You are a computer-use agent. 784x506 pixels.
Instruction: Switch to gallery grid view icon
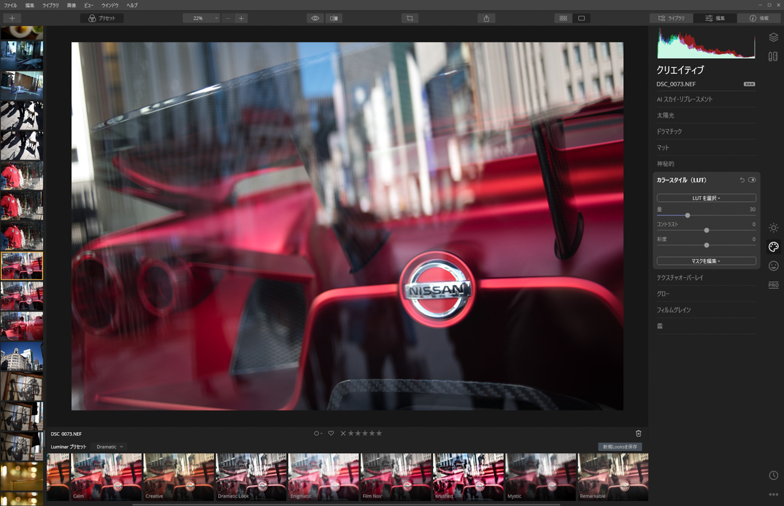pyautogui.click(x=563, y=18)
